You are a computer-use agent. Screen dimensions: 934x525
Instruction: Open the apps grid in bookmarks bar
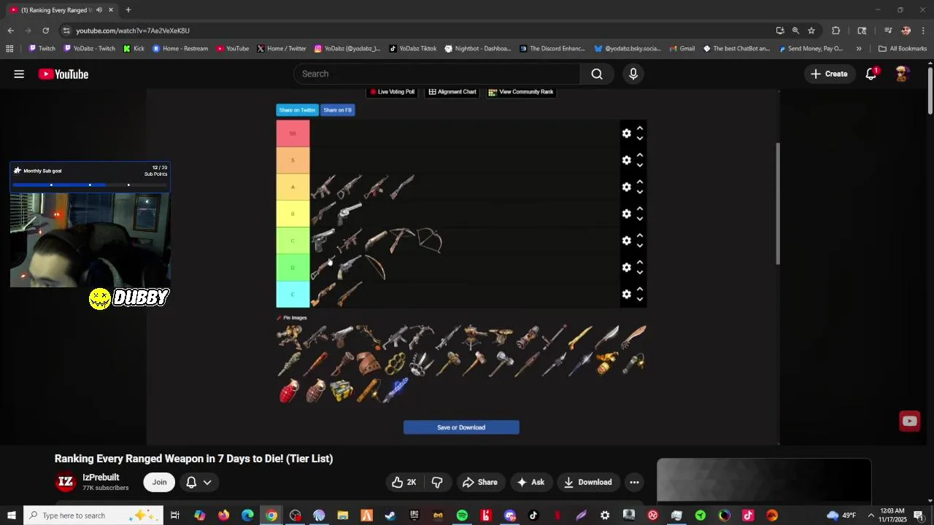pos(9,49)
